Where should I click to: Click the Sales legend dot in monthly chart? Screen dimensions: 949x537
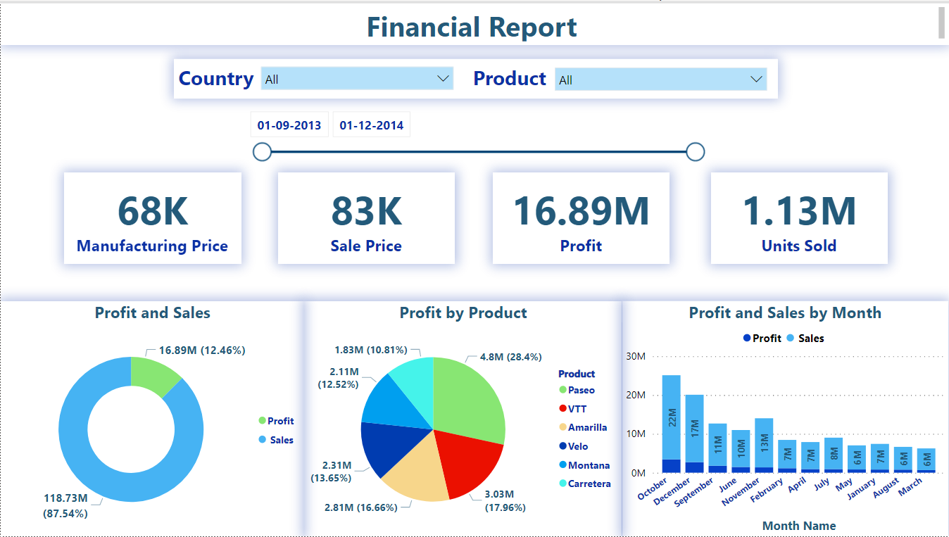coord(788,338)
